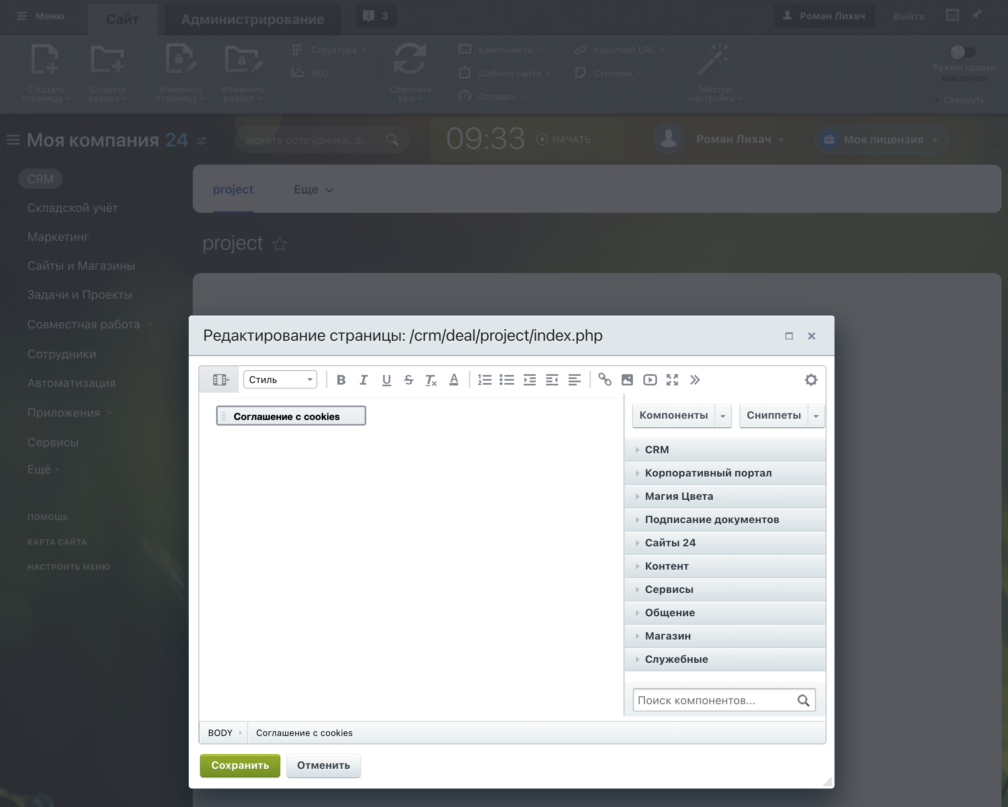Open editor settings gear
The image size is (1008, 807).
[x=811, y=380]
